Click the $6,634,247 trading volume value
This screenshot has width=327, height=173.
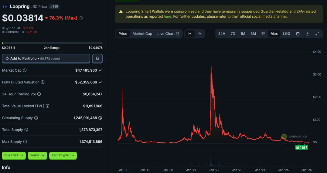coord(93,94)
